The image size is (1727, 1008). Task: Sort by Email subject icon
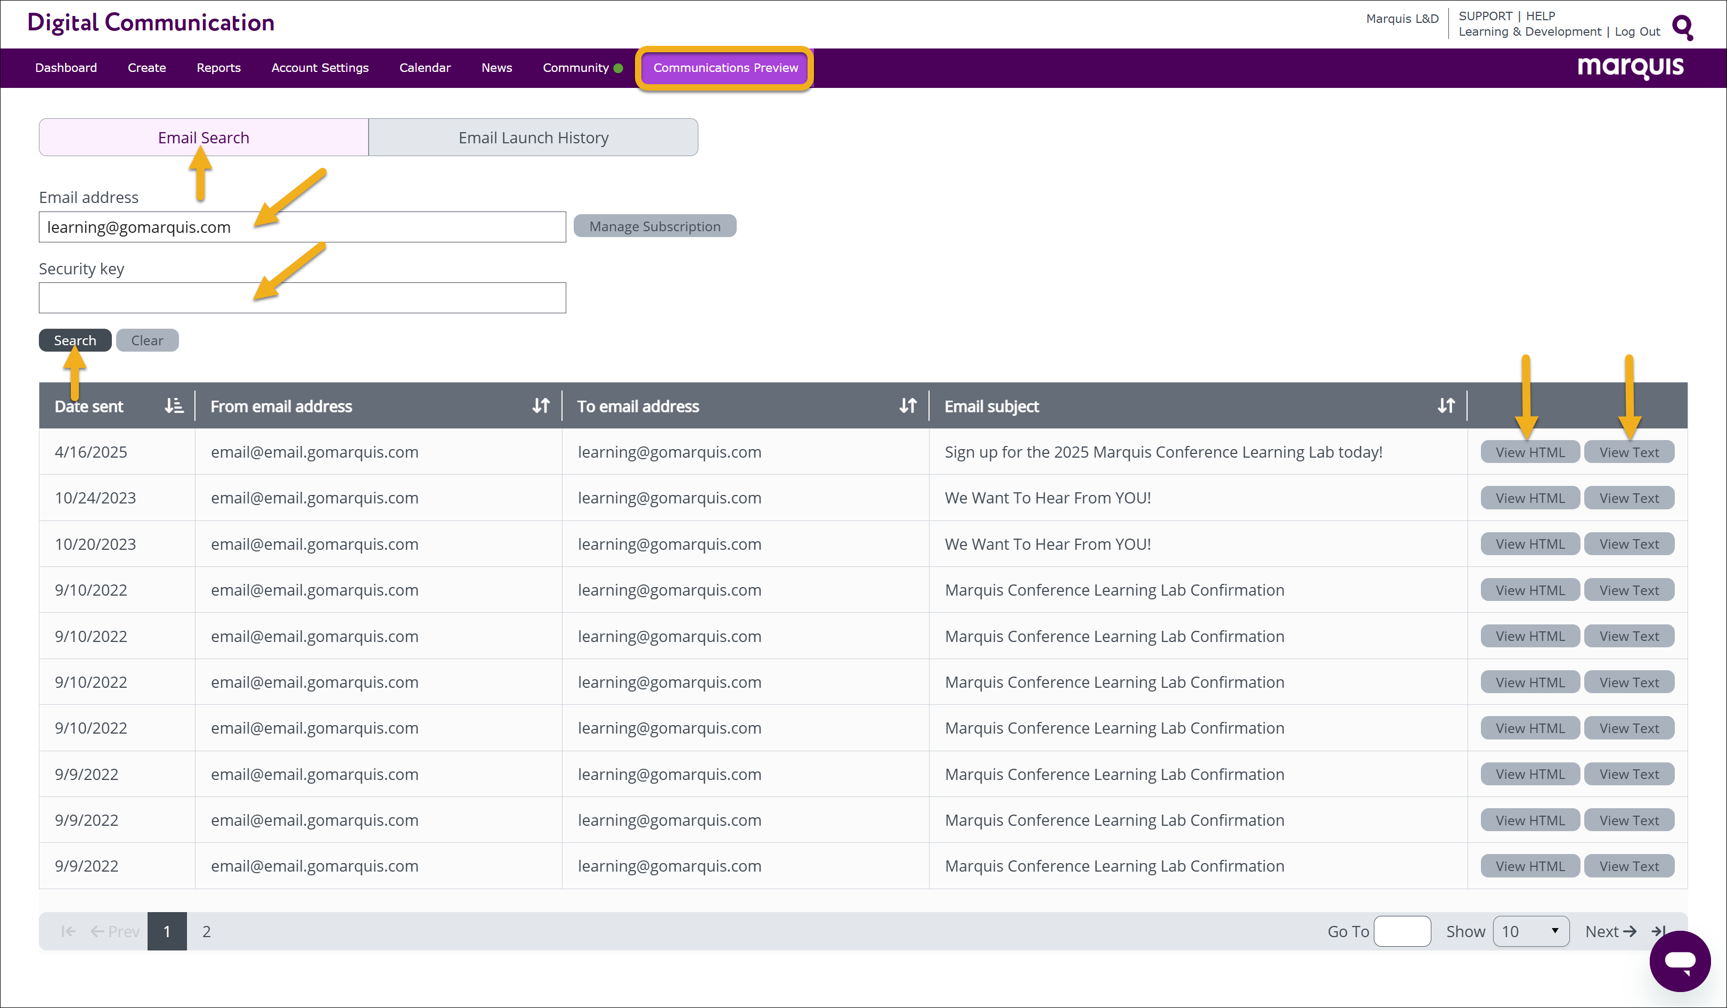point(1446,405)
